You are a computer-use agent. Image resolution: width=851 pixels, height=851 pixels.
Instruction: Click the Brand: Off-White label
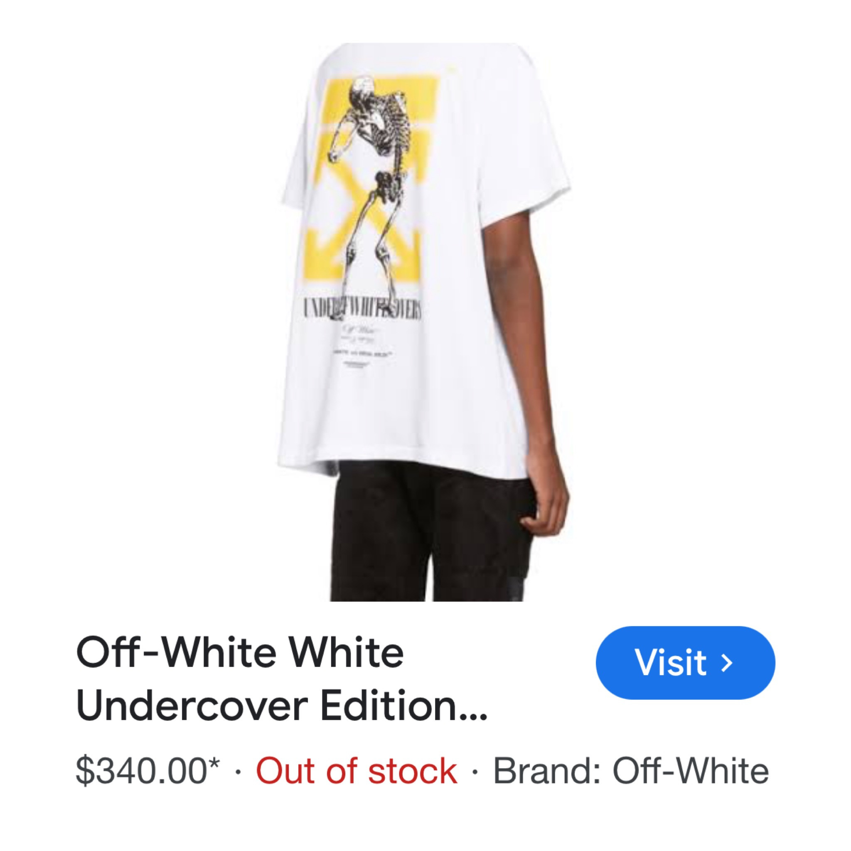click(x=631, y=771)
